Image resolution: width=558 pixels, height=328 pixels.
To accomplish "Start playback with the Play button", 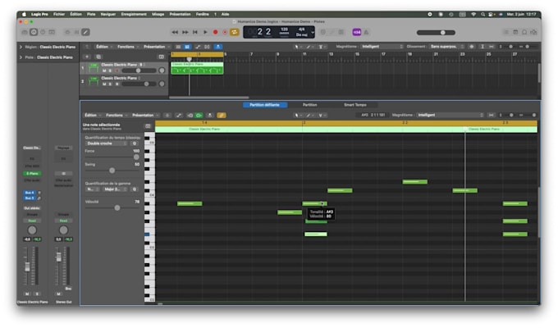I will tap(205, 32).
